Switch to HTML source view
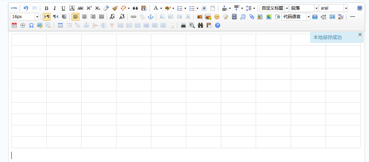This screenshot has height=162, width=369. 14,8
